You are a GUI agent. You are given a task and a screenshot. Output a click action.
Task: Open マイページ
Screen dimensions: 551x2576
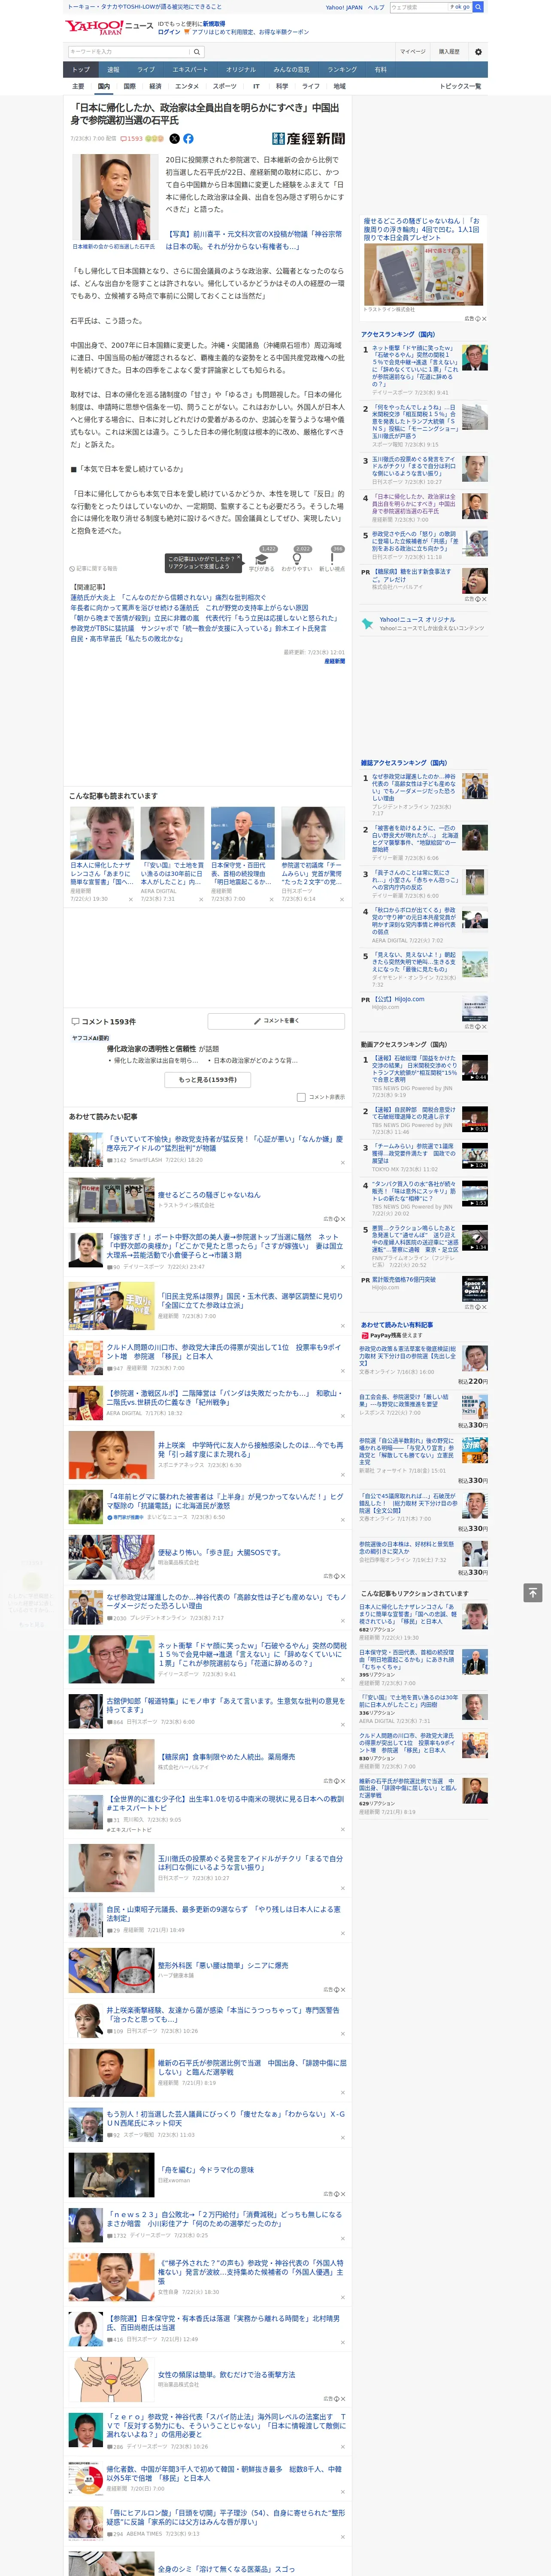click(413, 51)
